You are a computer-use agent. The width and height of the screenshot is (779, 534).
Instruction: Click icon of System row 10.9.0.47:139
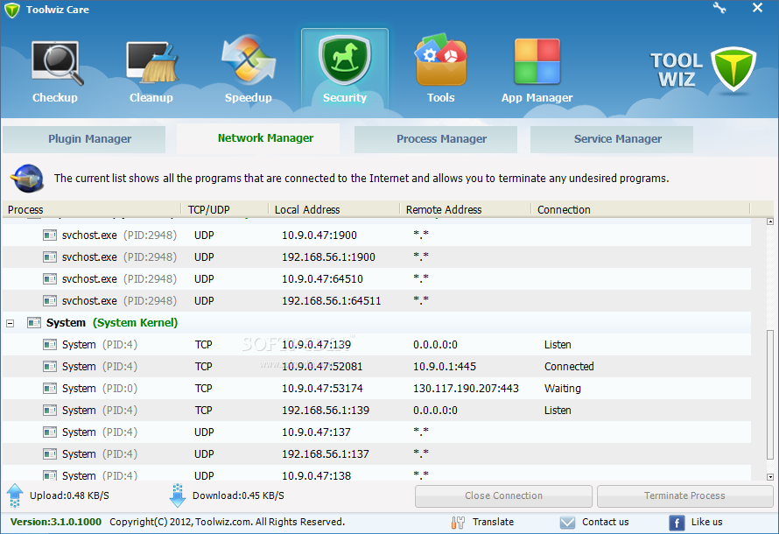pos(50,345)
